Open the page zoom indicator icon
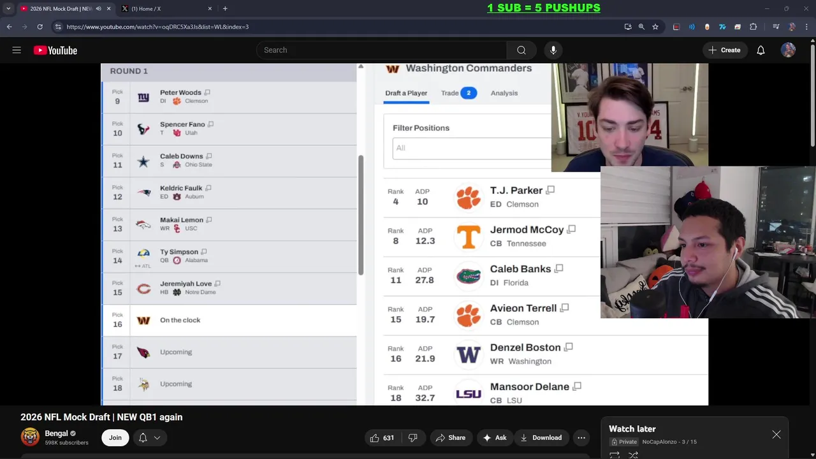The height and width of the screenshot is (459, 816). 641,27
